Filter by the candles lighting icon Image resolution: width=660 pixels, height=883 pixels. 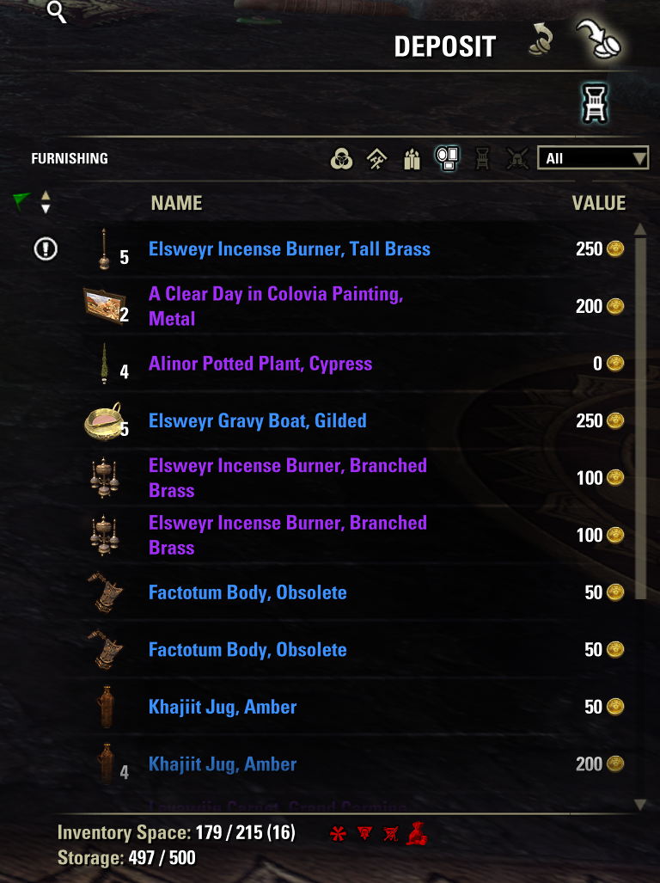click(x=412, y=159)
